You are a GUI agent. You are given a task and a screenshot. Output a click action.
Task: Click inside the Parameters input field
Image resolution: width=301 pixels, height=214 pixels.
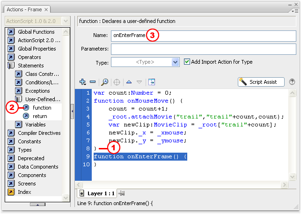203,49
